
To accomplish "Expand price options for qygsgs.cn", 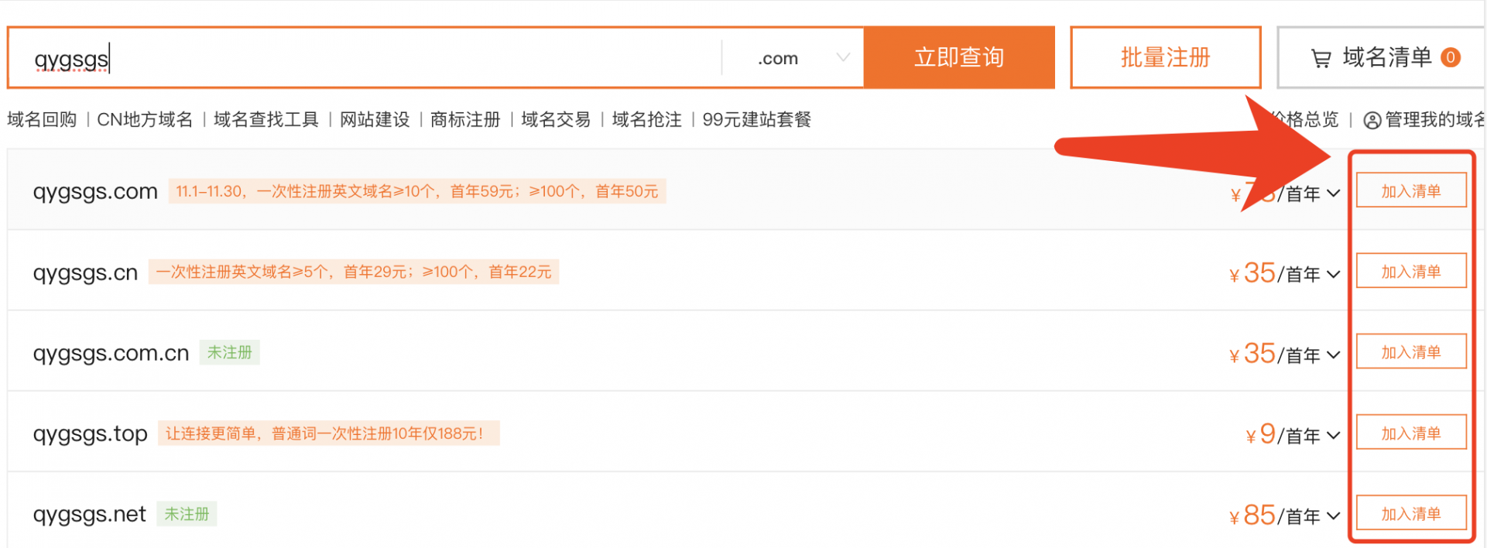I will coord(1333,274).
